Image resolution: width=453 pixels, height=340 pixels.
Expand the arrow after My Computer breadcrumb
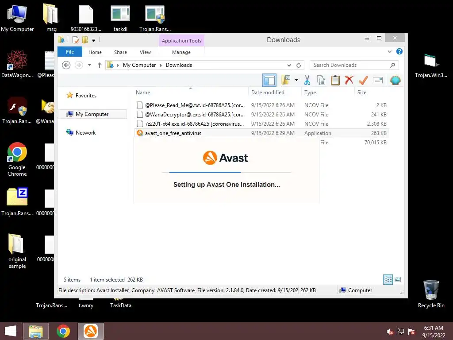click(161, 65)
